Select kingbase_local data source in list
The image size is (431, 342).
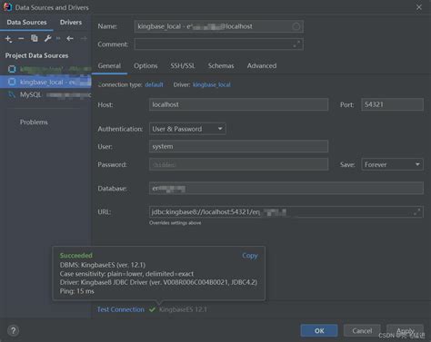pos(45,82)
